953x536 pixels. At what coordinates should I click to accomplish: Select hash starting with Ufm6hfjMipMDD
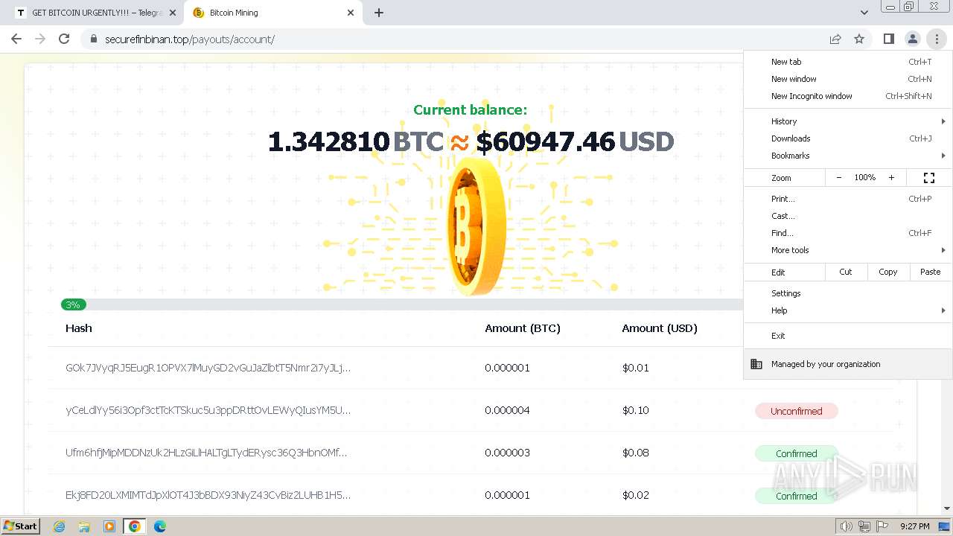click(x=206, y=453)
